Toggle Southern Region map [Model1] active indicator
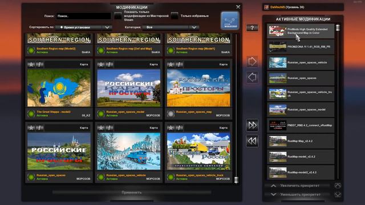The image size is (365, 205). click(171, 51)
